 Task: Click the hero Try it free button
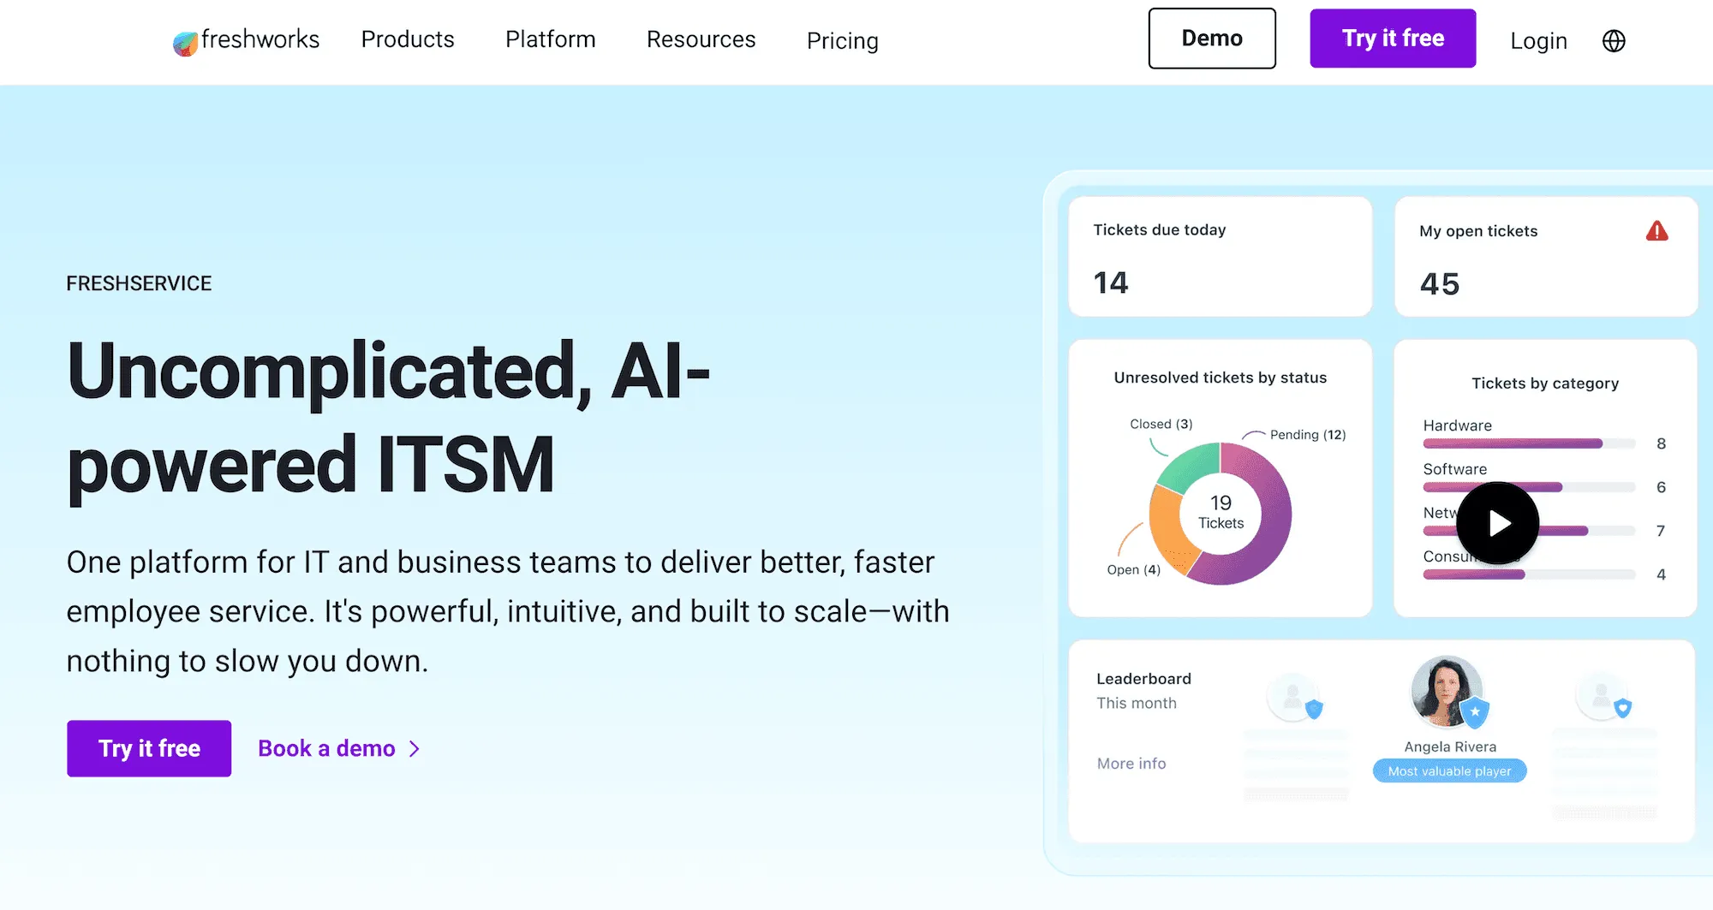[148, 748]
